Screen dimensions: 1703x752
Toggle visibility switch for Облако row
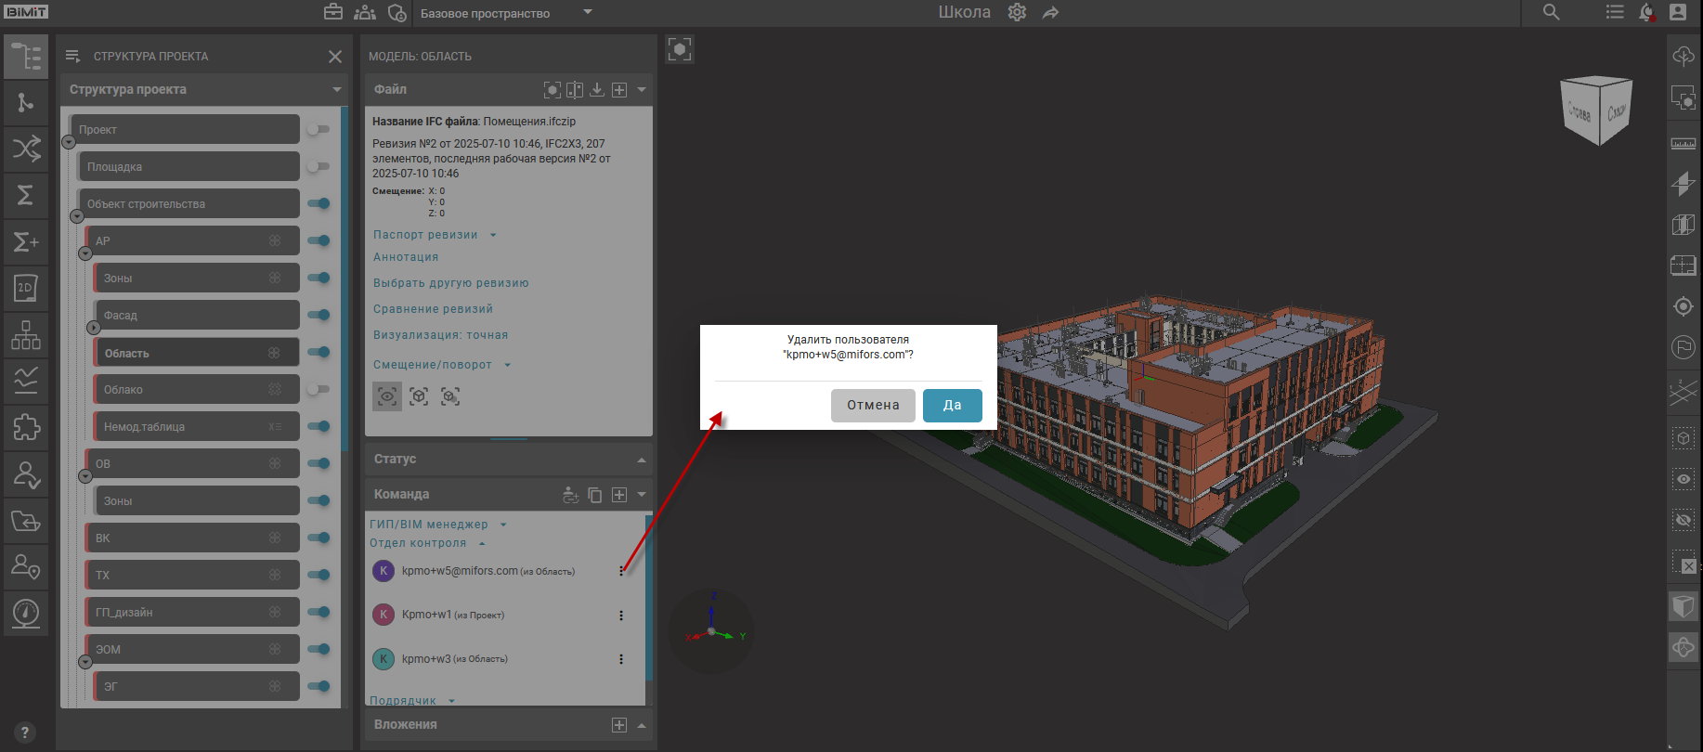pos(318,390)
